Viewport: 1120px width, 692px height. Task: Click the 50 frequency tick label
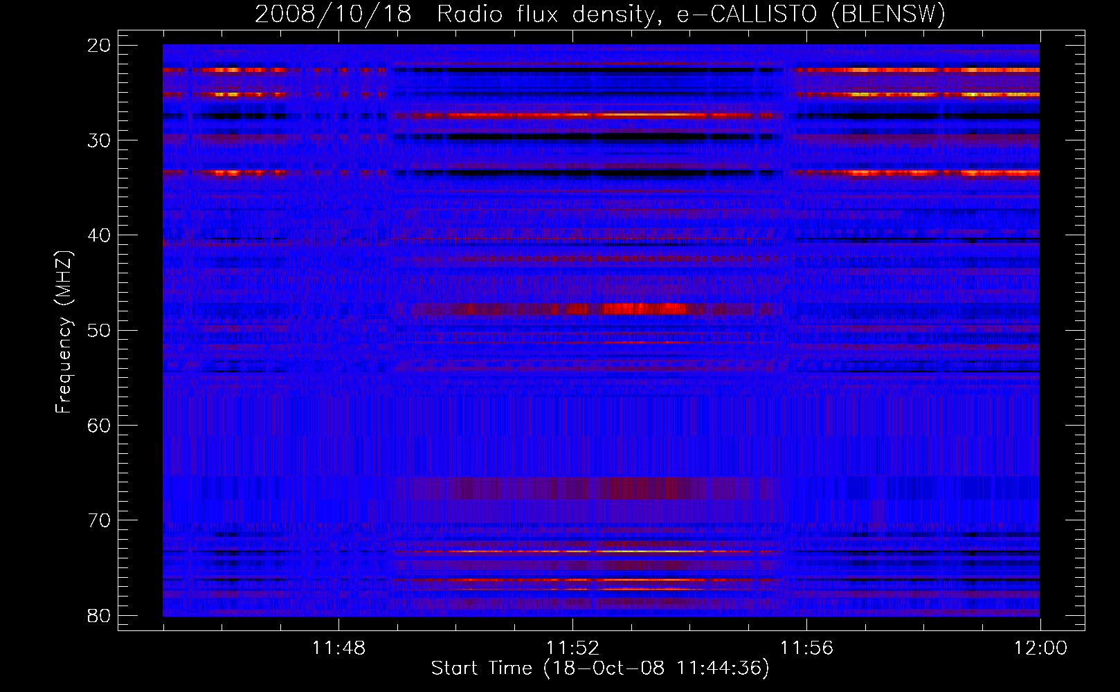coord(100,330)
